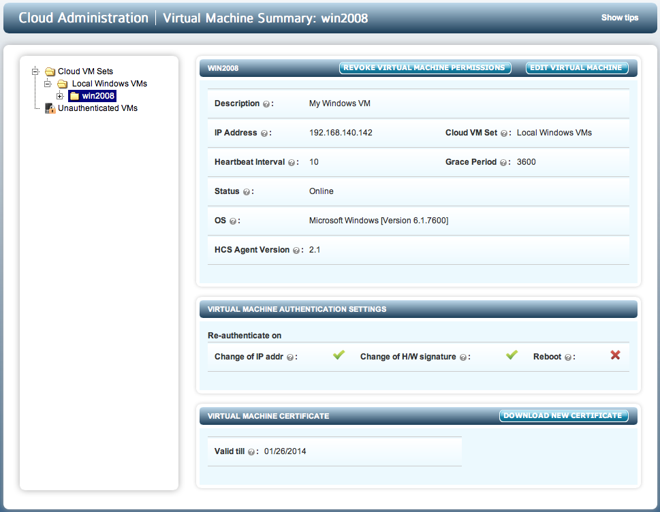Click the Virtual Machine Certificate header text
660x512 pixels.
(268, 417)
